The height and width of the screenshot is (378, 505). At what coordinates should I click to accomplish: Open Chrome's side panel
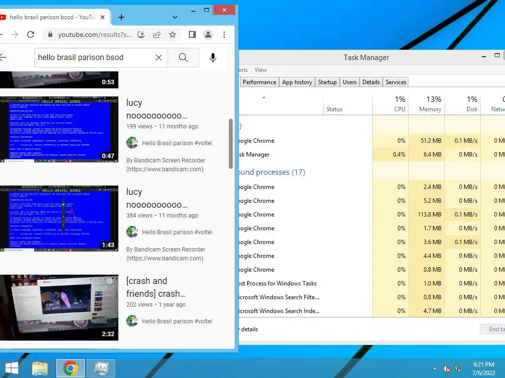[192, 34]
